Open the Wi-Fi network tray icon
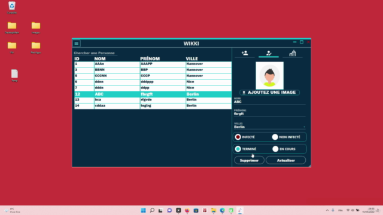This screenshot has width=383, height=215. (x=348, y=210)
